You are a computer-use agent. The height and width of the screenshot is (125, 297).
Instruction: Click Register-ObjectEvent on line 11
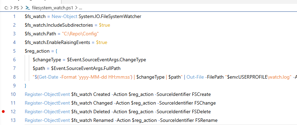(x=47, y=103)
